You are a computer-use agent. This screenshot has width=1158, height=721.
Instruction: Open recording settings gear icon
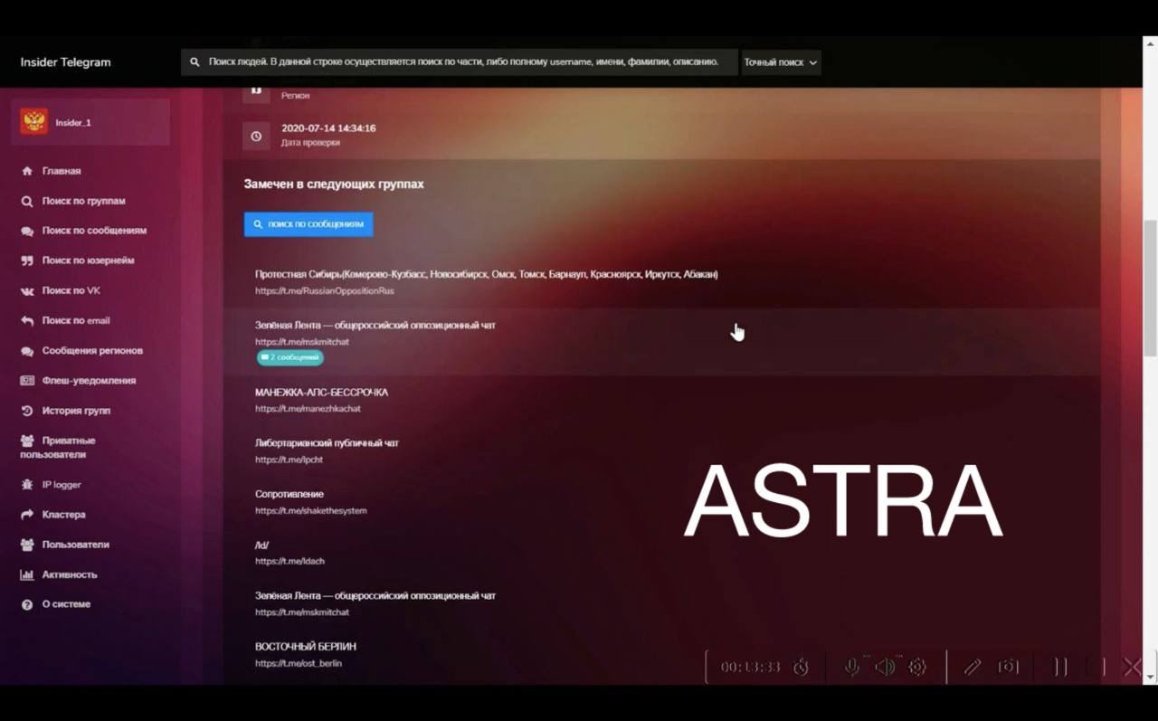coord(917,667)
